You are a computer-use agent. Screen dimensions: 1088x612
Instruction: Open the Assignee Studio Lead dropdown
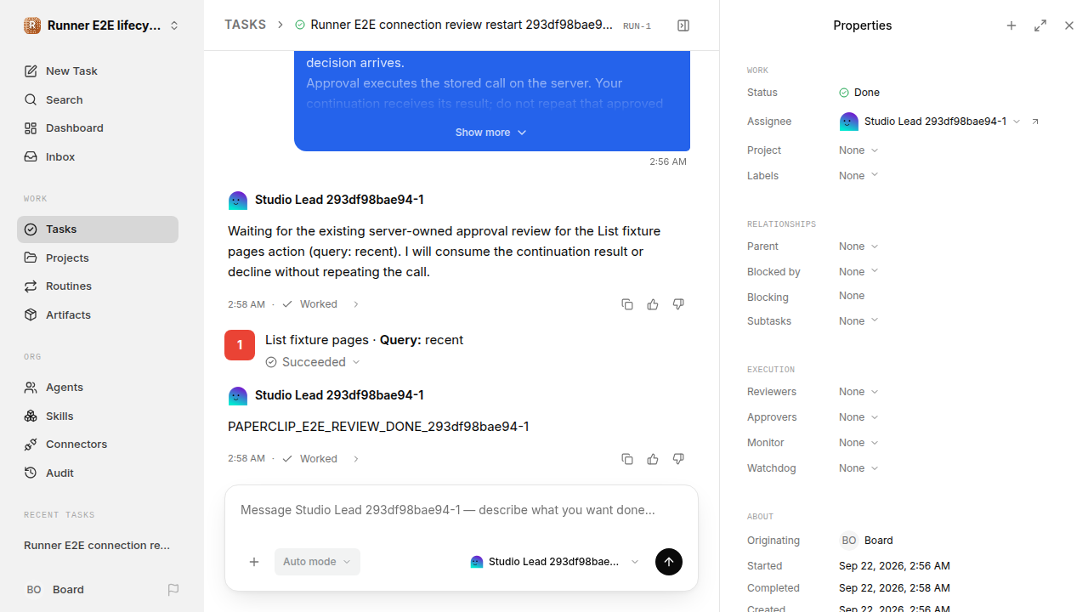click(930, 122)
